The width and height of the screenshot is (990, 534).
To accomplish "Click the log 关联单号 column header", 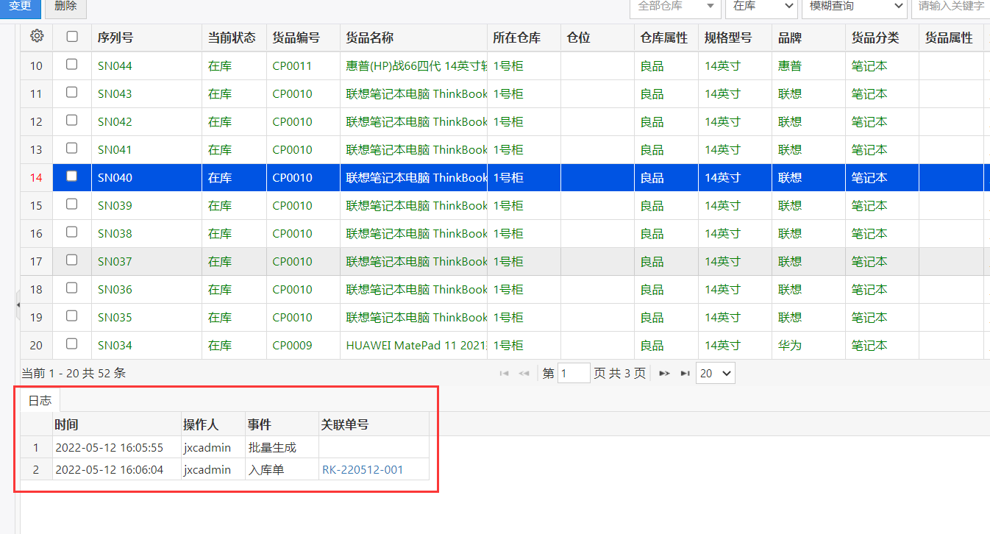I will (374, 424).
